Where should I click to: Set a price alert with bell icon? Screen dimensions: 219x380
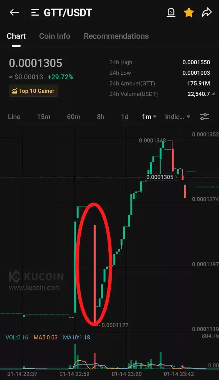171,12
